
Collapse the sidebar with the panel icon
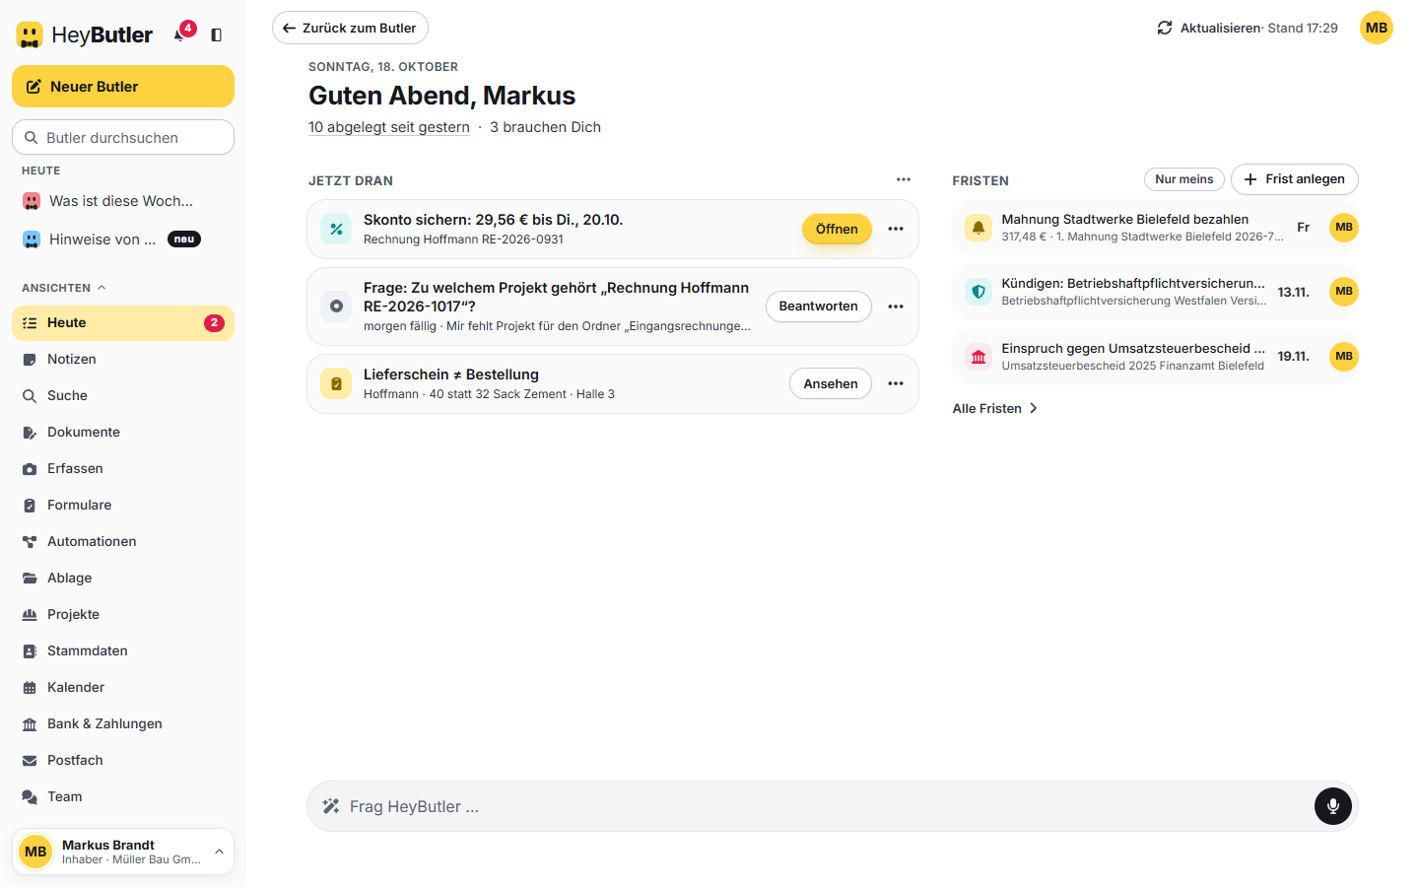[217, 34]
